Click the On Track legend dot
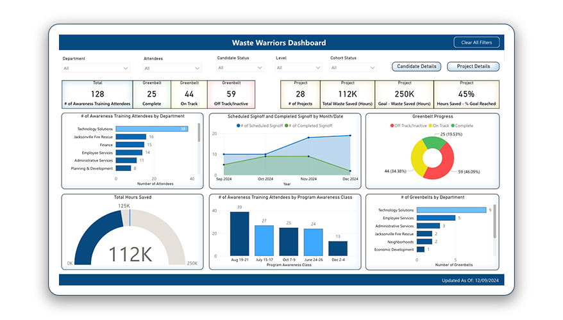 tap(429, 126)
